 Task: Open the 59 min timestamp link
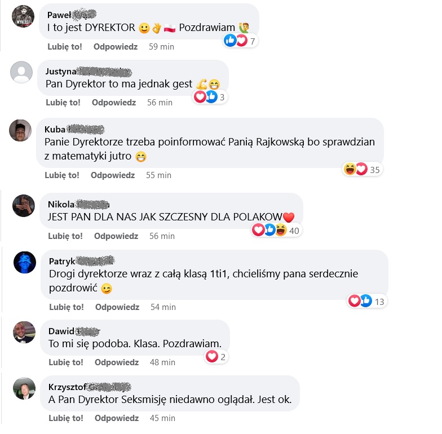(161, 46)
